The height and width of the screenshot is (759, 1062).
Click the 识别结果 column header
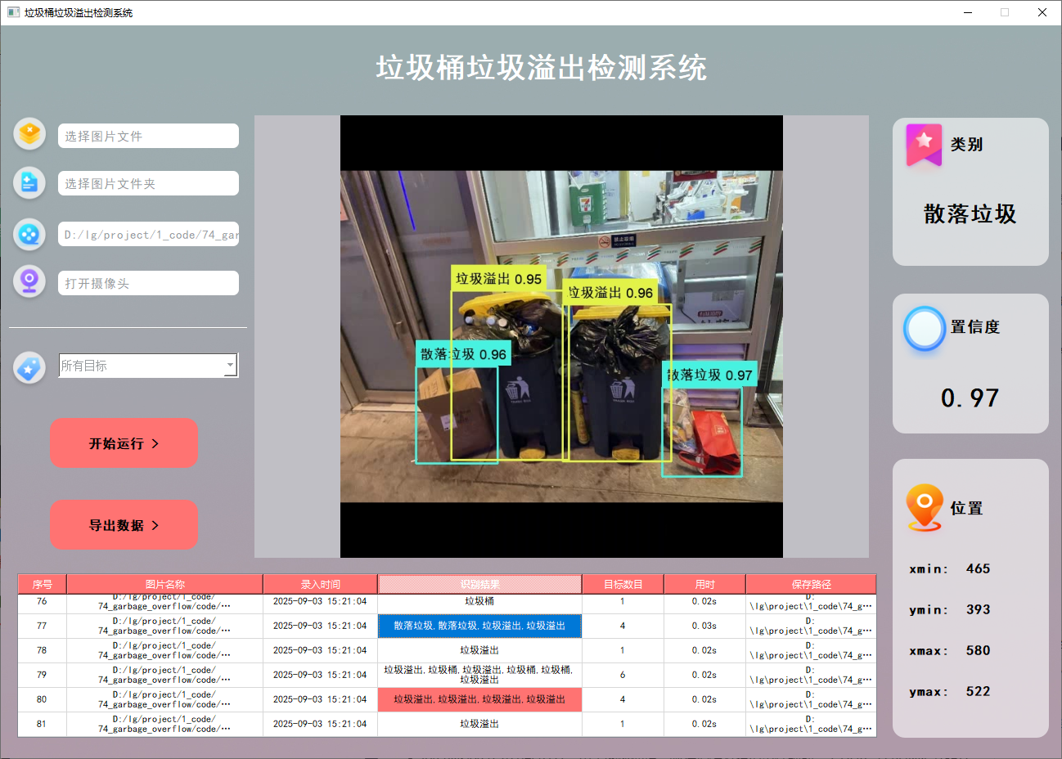click(479, 584)
